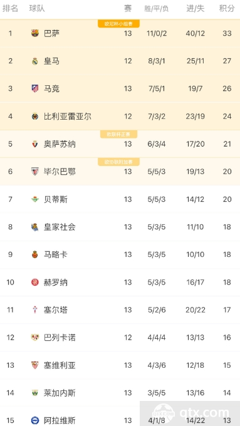This screenshot has height=426, width=240.
Task: Open team name 巴列卡诺
Action: click(x=60, y=338)
